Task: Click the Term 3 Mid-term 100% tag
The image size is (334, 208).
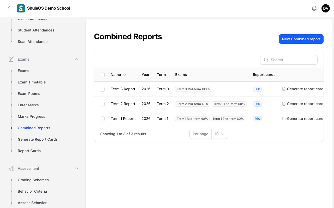Action: (x=193, y=89)
